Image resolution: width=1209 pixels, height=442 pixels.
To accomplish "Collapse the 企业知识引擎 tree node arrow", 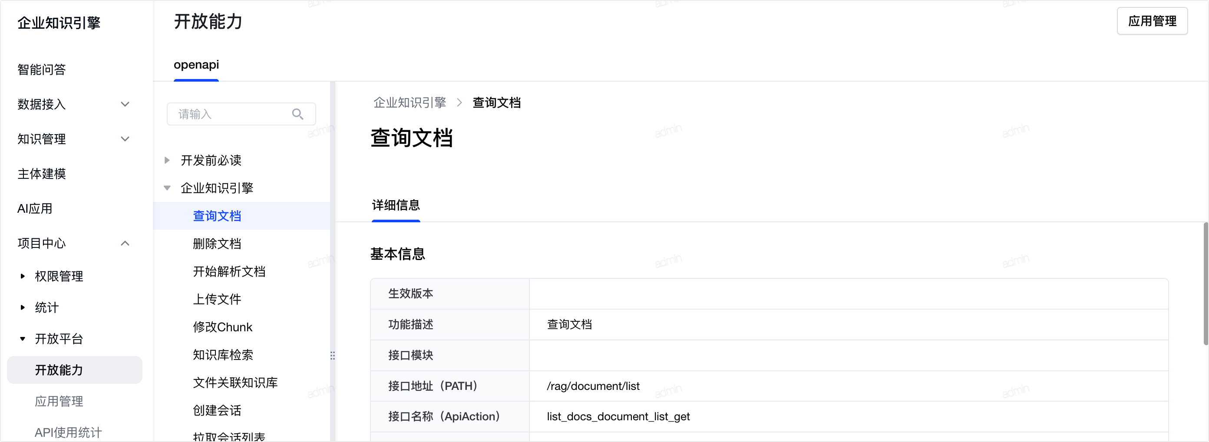I will (167, 188).
